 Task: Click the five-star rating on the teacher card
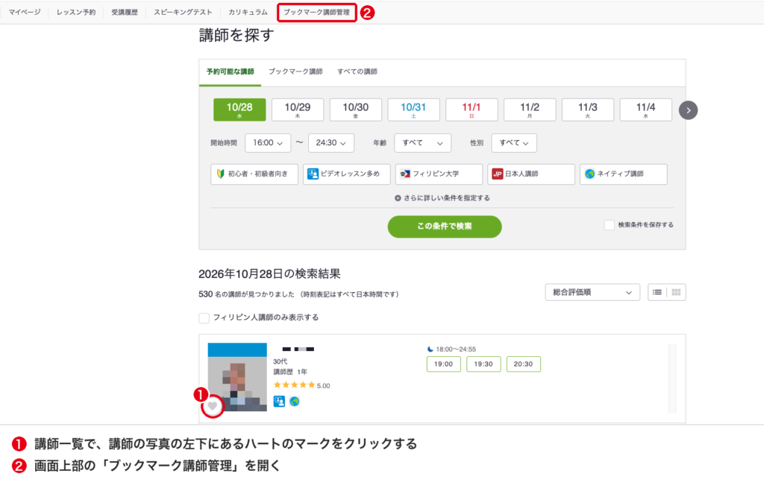[x=294, y=384]
